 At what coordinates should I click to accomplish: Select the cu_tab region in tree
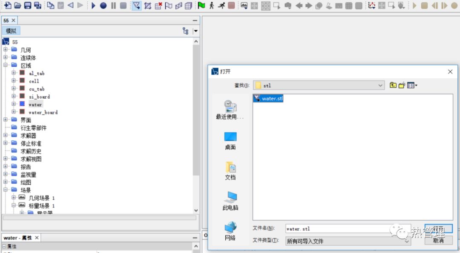[x=37, y=89]
